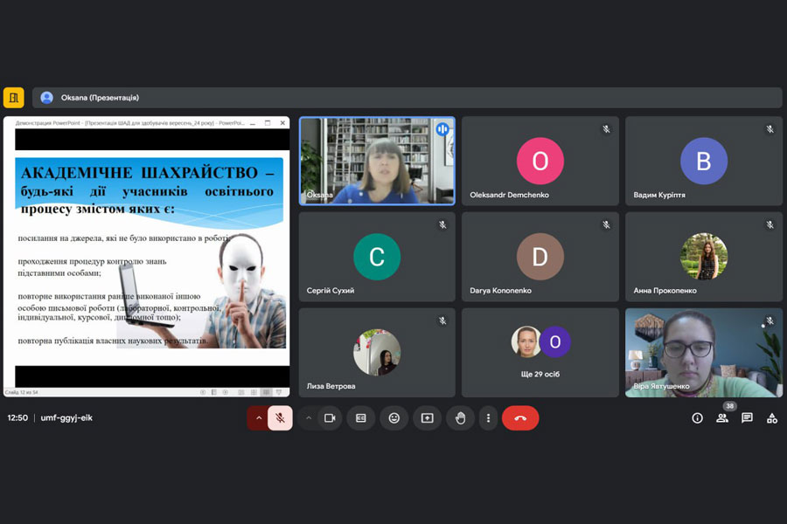Viewport: 787px width, 524px height.
Task: Unmute the microphone with the red mic button
Action: coord(280,417)
